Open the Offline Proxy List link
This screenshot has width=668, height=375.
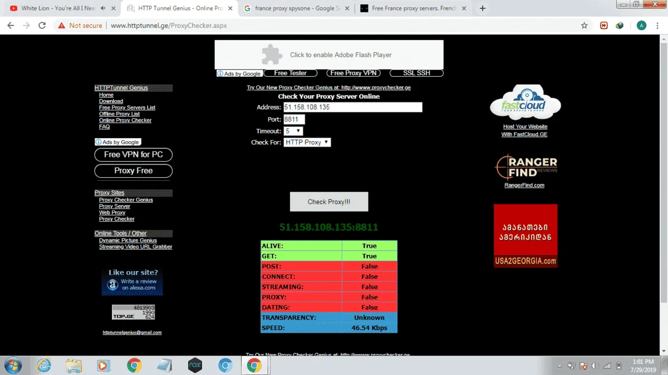coord(119,114)
